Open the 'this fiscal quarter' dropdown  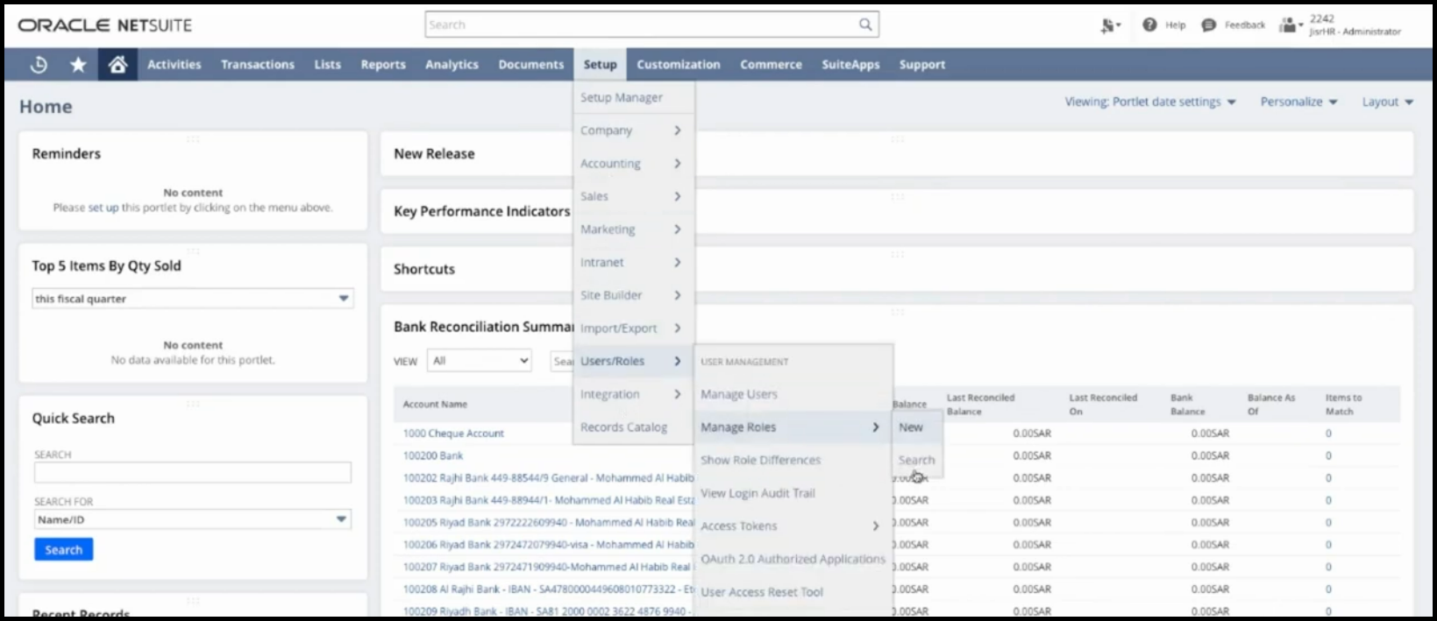(193, 299)
